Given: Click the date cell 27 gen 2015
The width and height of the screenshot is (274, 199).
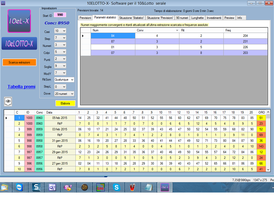Looking at the screenshot, I should point(60,163).
